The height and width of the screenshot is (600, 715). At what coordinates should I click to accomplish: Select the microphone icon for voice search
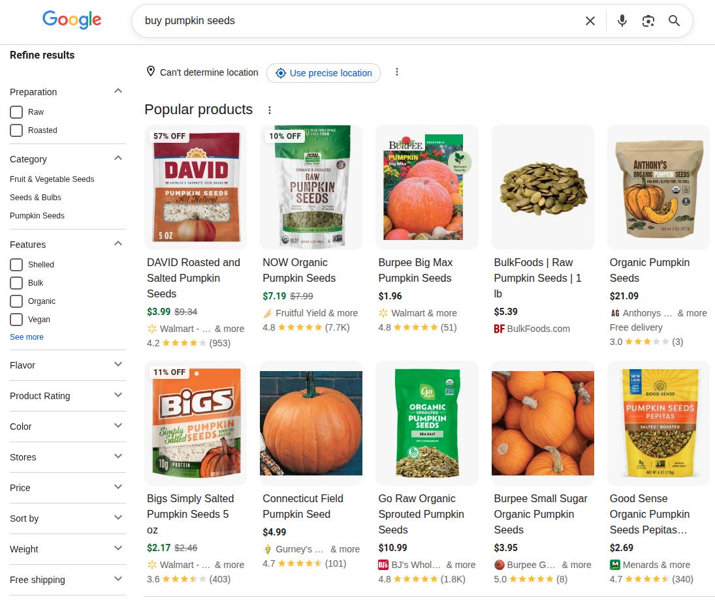622,21
